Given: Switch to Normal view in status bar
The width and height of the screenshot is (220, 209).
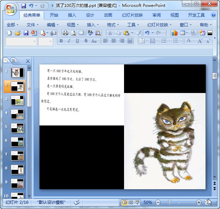Looking at the screenshot, I should [124, 202].
